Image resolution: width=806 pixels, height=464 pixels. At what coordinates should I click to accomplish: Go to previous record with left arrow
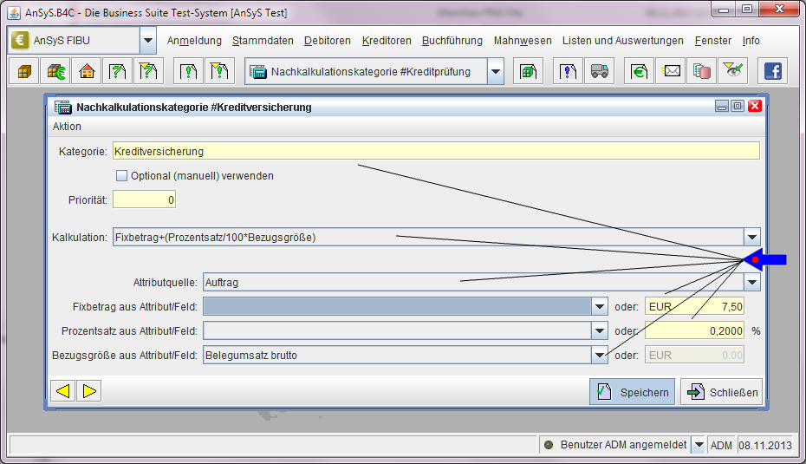coord(62,391)
